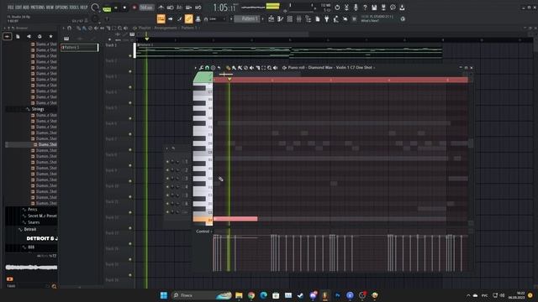
Task: Click the plug-shaped plugin picker icon
Action: (327, 19)
